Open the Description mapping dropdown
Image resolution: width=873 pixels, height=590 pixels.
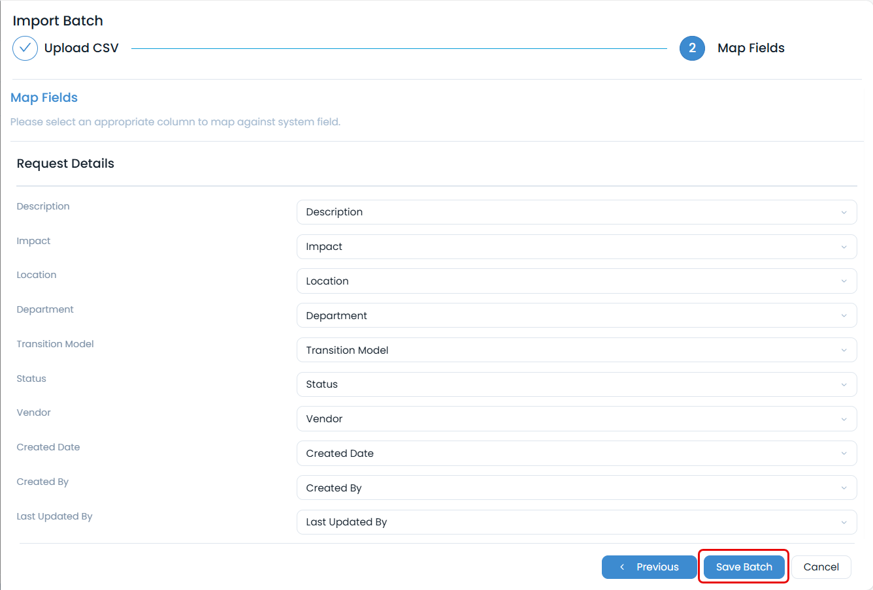pos(577,211)
